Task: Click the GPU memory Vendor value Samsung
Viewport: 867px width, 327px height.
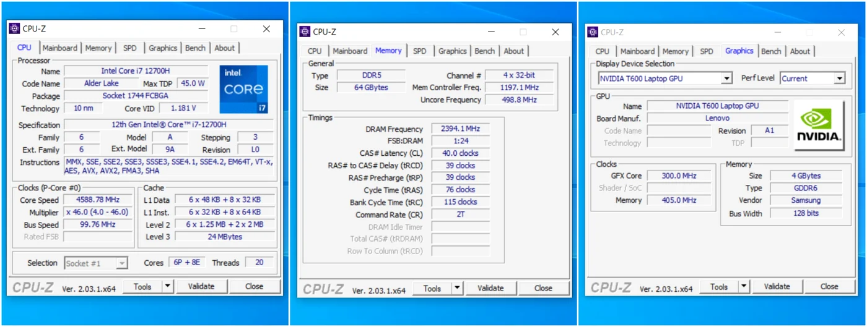Action: [x=806, y=201]
